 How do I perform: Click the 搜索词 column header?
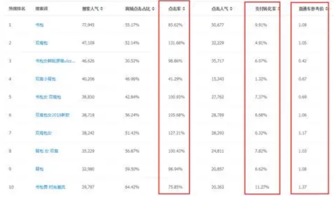(x=42, y=9)
